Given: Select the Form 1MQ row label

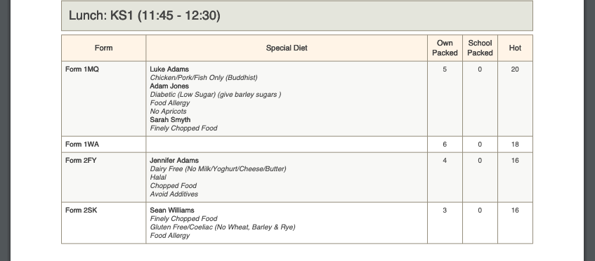Looking at the screenshot, I should tap(82, 69).
